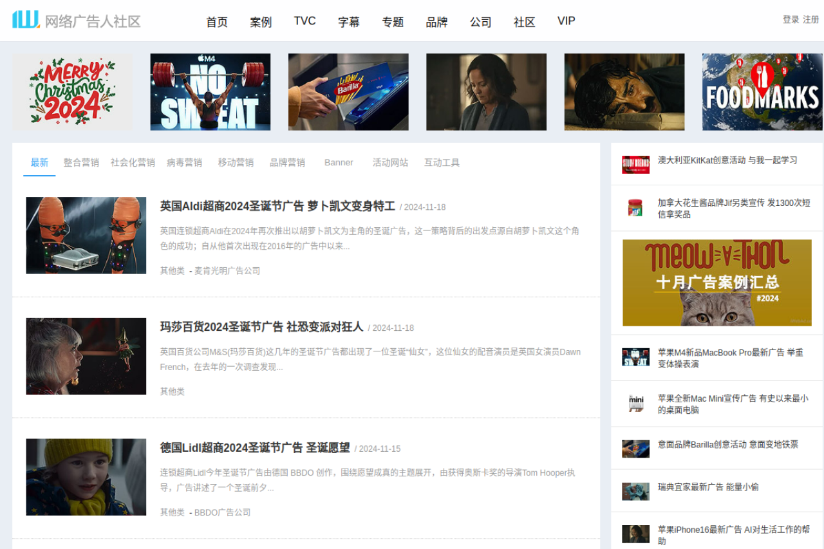Open the M4 No Sweat banner thumbnail

pos(211,92)
